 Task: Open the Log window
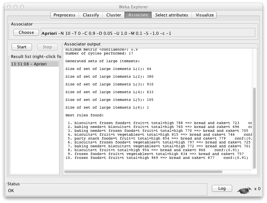pyautogui.click(x=222, y=188)
